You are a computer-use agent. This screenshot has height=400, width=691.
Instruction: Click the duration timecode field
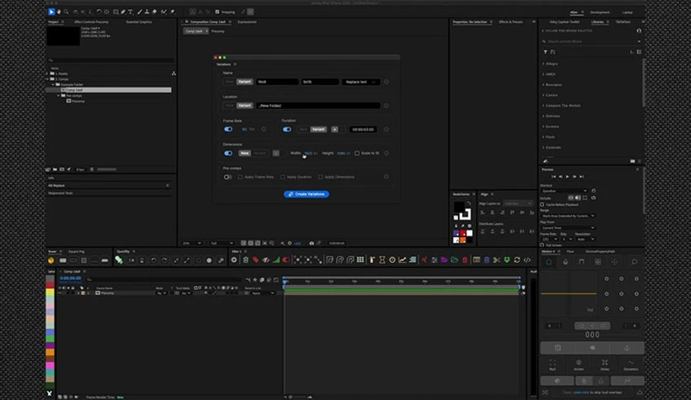pyautogui.click(x=363, y=130)
